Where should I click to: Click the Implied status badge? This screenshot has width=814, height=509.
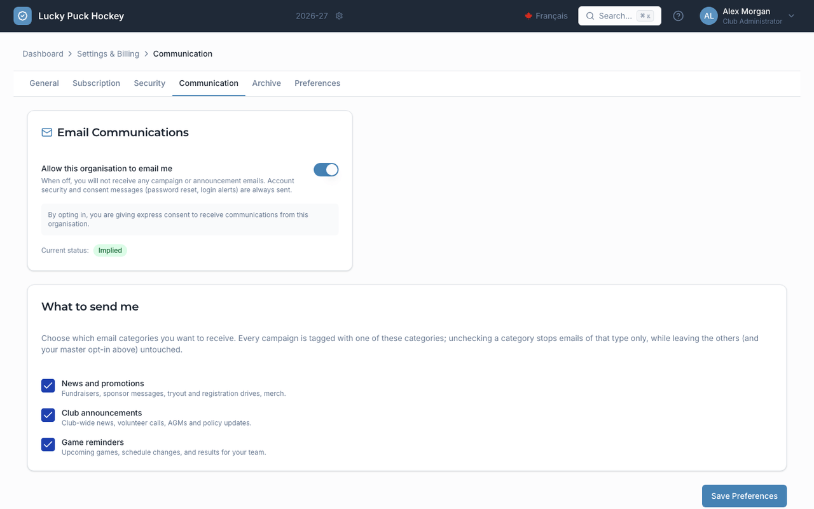(110, 251)
